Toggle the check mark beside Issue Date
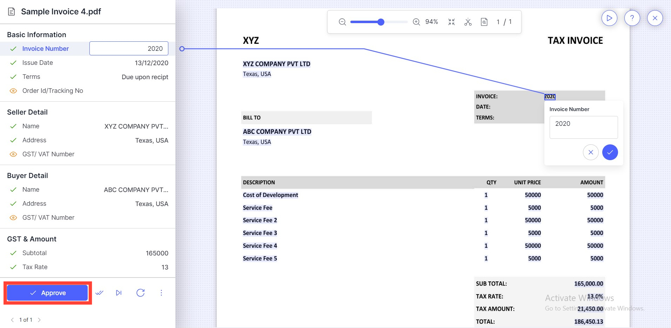 pos(13,63)
